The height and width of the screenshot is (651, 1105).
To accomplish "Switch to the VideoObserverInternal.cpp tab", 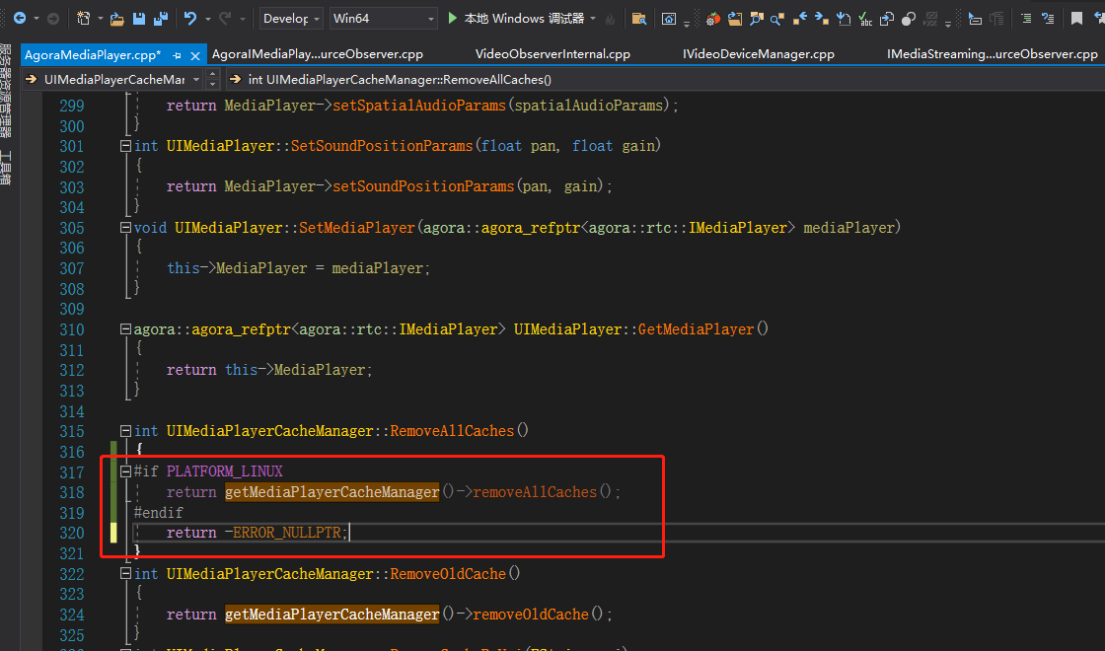I will pos(552,54).
